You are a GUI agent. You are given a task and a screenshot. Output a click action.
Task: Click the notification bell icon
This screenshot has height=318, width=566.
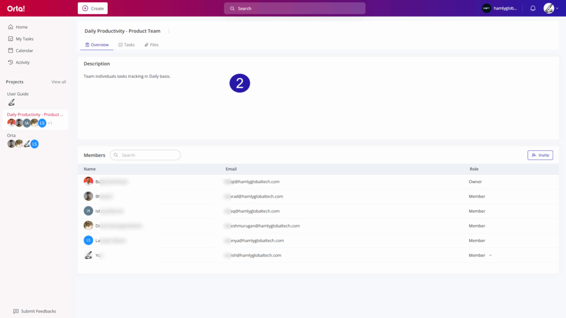tap(533, 8)
